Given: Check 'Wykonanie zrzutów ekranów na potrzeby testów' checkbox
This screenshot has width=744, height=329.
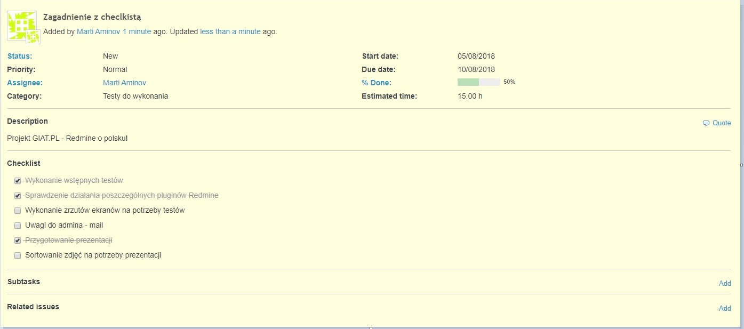Looking at the screenshot, I should (x=18, y=211).
